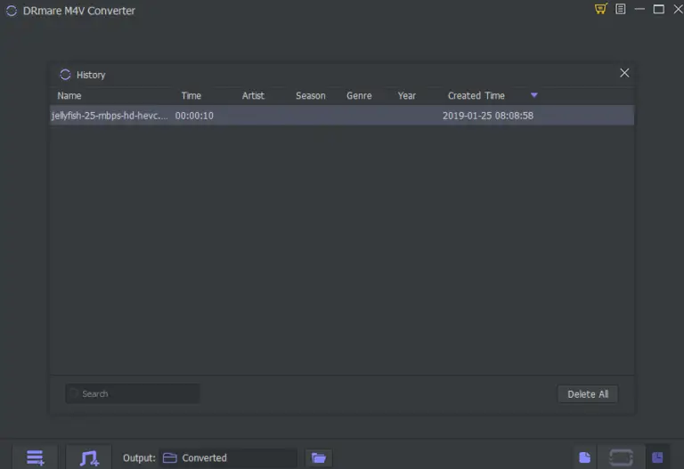The image size is (684, 469).
Task: Click the Search field in History
Action: (134, 393)
